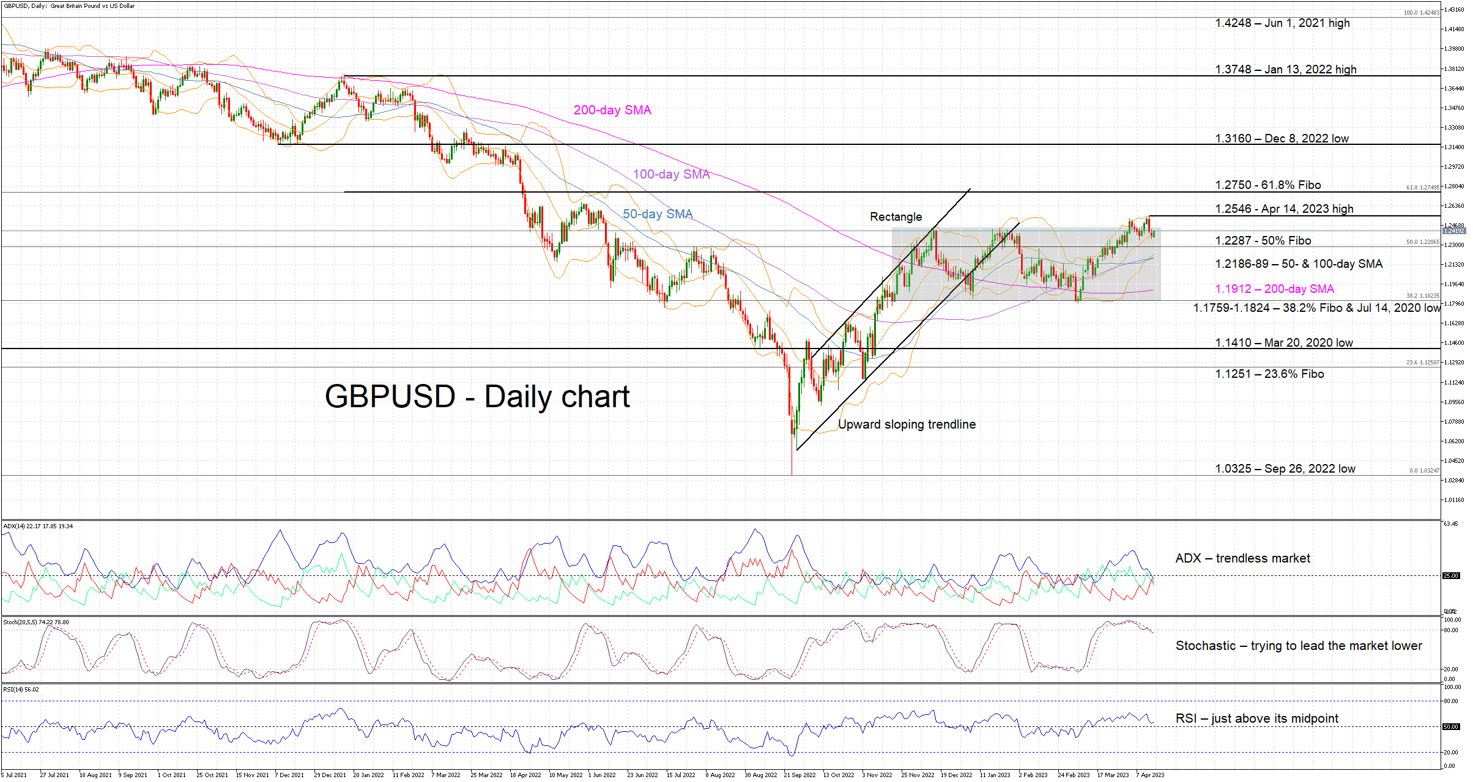Click the Upward sloping trendline label

click(907, 424)
